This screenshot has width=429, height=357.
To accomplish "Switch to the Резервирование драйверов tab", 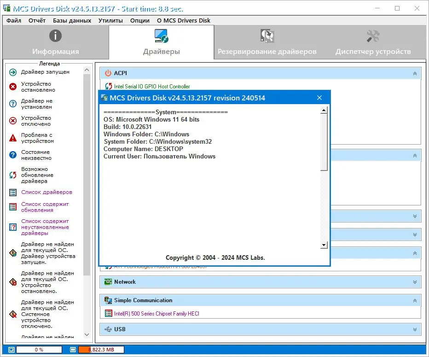I will (267, 42).
